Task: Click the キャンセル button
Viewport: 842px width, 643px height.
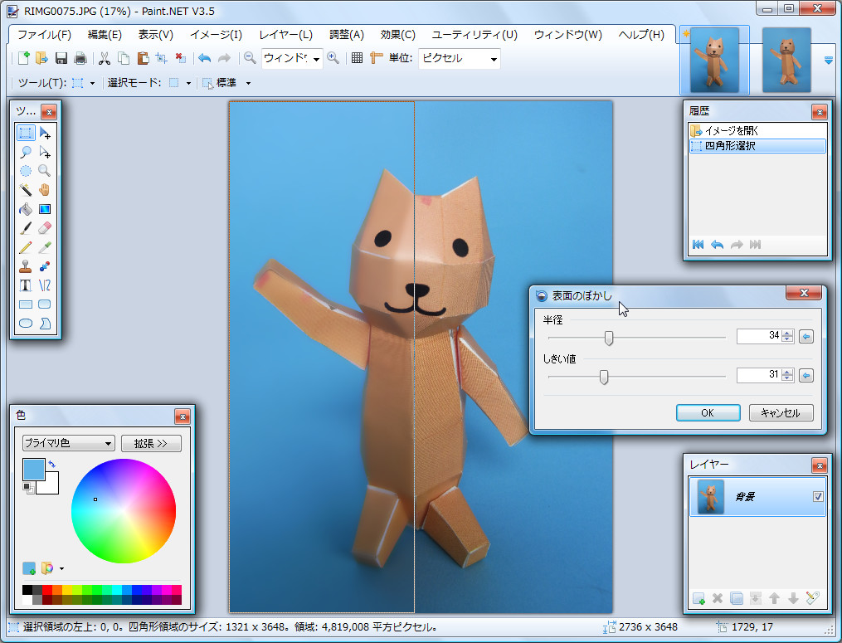Action: coord(781,413)
